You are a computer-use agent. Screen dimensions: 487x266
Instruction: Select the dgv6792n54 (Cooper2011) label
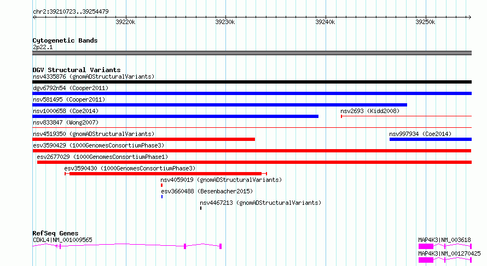71,88
